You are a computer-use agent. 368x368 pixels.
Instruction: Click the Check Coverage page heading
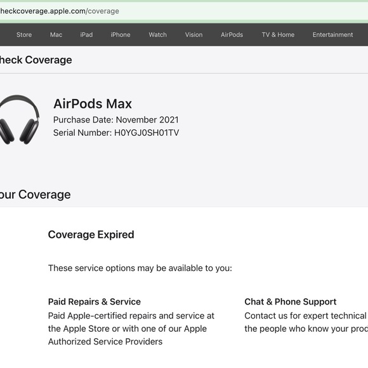coord(36,60)
